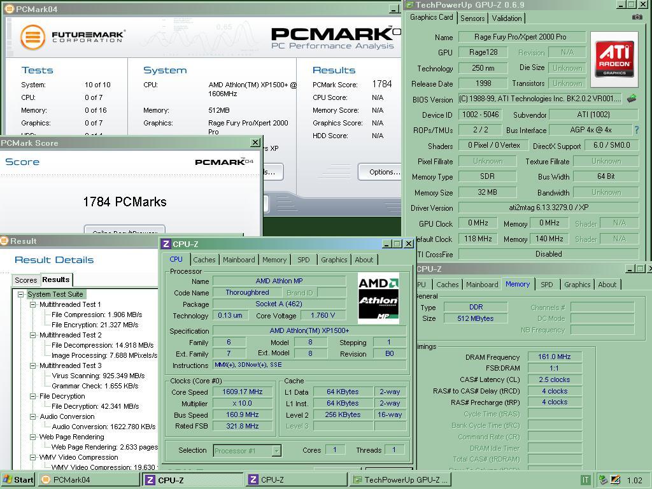This screenshot has height=489, width=652.
Task: Click the ATI CrossFire Disabled field
Action: [548, 253]
